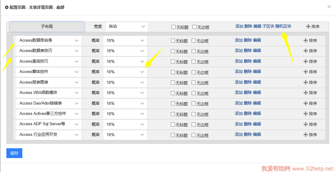The height and width of the screenshot is (172, 335).
Task: Click the 随机区块 link in header row
Action: pyautogui.click(x=283, y=26)
